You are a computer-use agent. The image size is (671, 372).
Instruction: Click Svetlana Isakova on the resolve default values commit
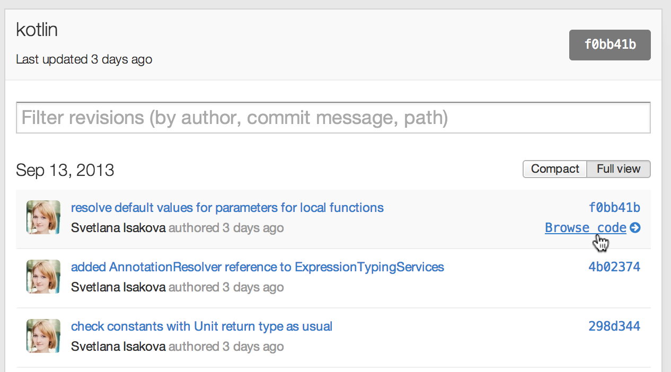click(x=118, y=228)
